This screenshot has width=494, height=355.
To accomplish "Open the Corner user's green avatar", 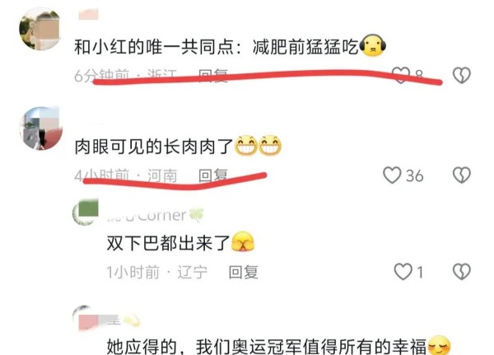I will point(85,212).
